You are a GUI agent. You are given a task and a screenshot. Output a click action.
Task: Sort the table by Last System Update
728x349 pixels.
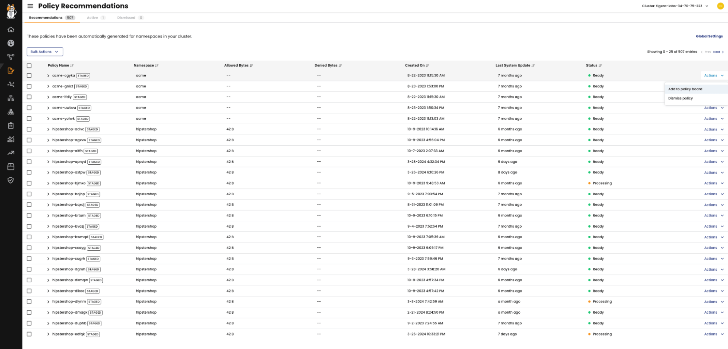pyautogui.click(x=515, y=66)
